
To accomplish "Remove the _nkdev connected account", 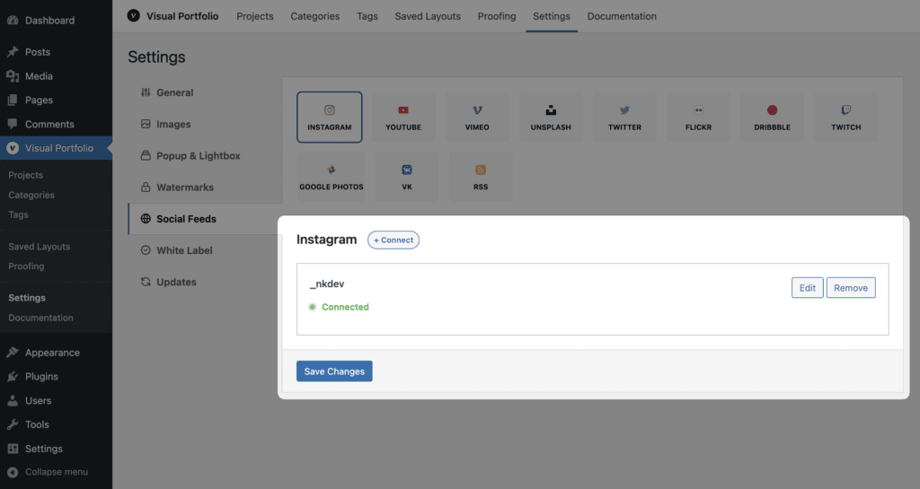I will click(x=851, y=287).
